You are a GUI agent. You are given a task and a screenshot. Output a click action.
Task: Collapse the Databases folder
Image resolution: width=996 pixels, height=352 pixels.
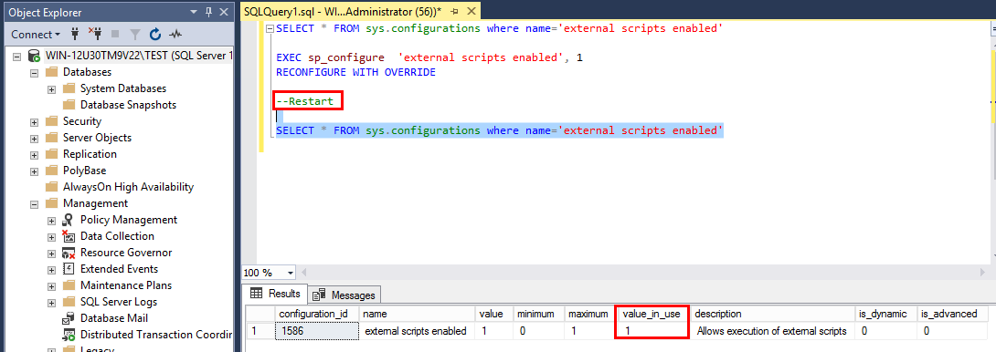coord(34,72)
